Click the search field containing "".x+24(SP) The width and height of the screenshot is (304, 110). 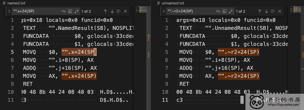37,11
